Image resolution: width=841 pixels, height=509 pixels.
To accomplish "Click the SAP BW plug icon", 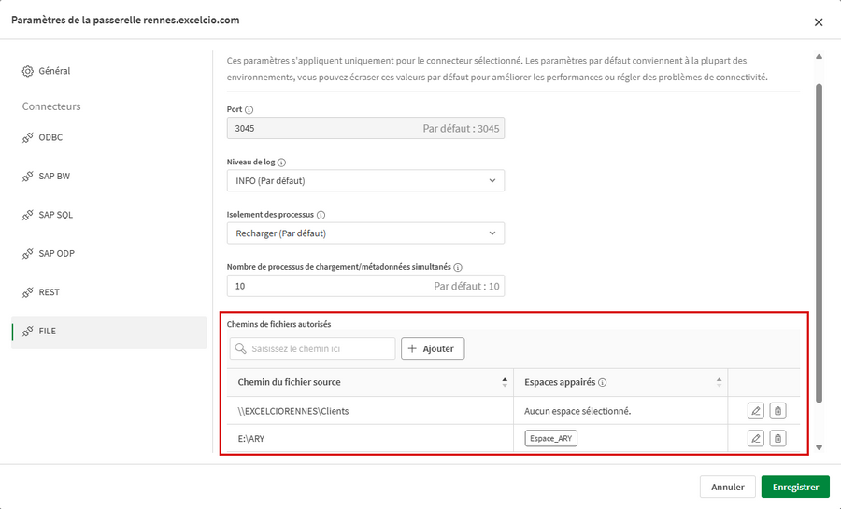I will [27, 177].
